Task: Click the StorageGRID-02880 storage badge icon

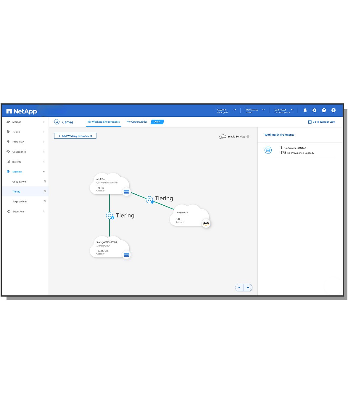Action: tap(126, 255)
